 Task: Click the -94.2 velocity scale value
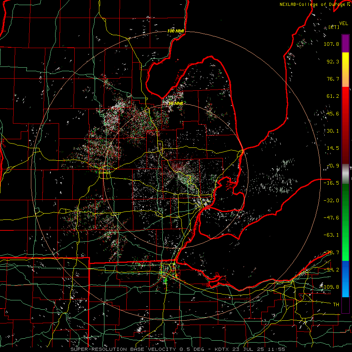pyautogui.click(x=331, y=270)
